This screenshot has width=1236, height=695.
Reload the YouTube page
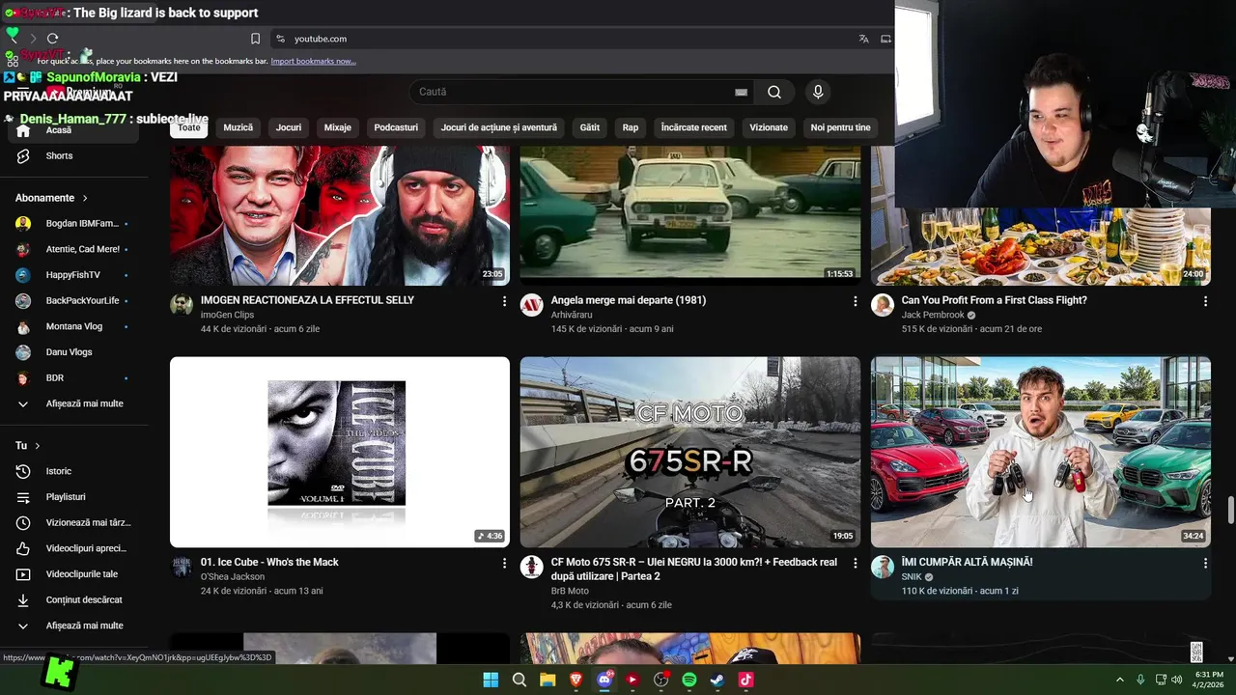pyautogui.click(x=52, y=39)
